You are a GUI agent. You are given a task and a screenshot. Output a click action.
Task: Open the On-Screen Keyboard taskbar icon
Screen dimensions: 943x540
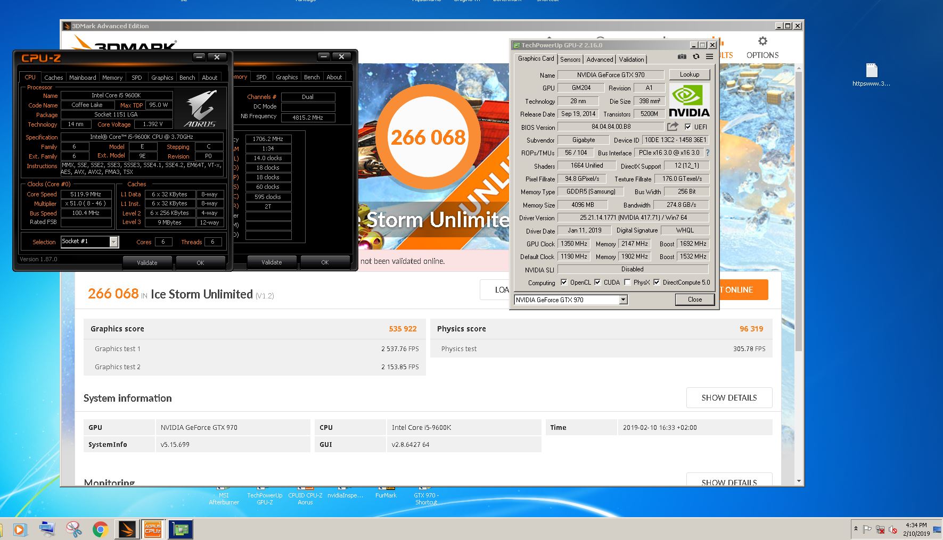[x=47, y=529]
